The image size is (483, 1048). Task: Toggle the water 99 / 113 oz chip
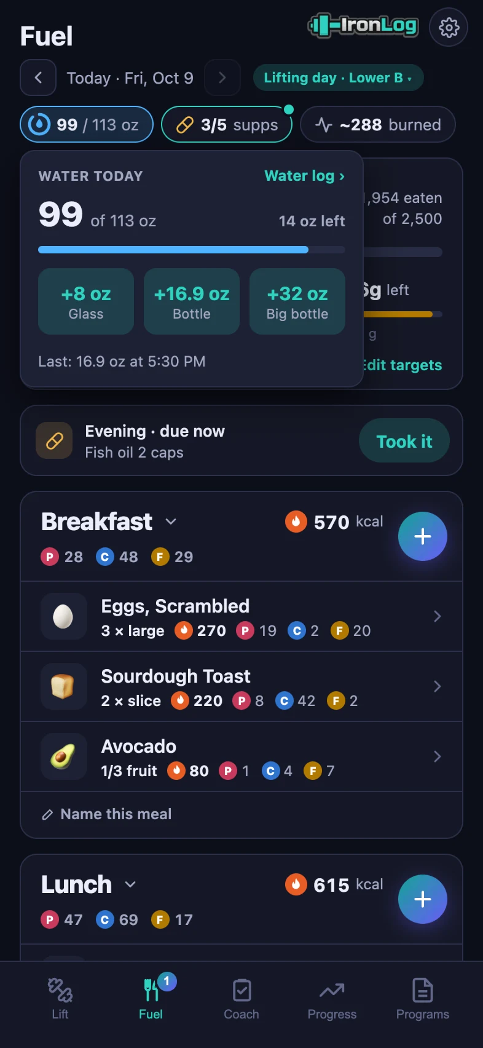[x=87, y=124]
